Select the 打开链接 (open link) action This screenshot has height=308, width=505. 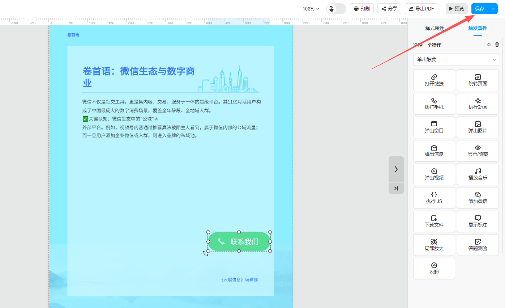(434, 80)
